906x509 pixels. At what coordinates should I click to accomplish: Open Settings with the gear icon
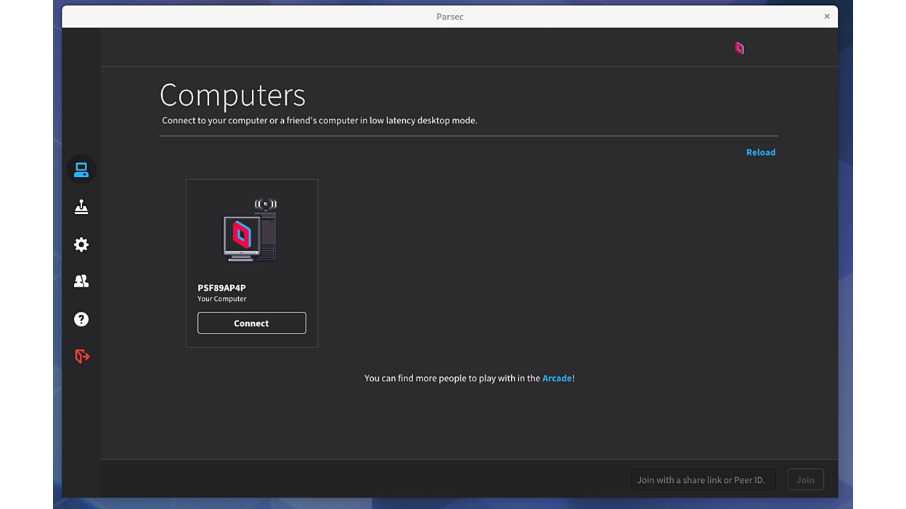[x=81, y=245]
